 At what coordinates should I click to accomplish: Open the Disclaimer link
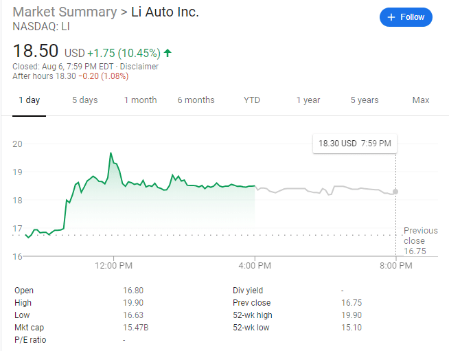(x=139, y=67)
